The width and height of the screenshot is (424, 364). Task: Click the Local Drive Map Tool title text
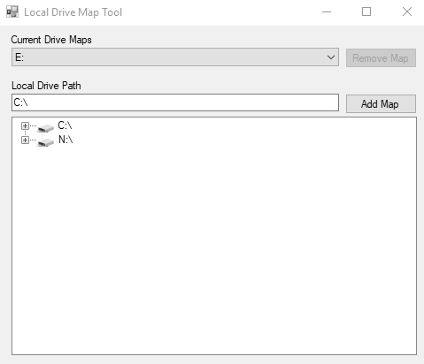[73, 12]
